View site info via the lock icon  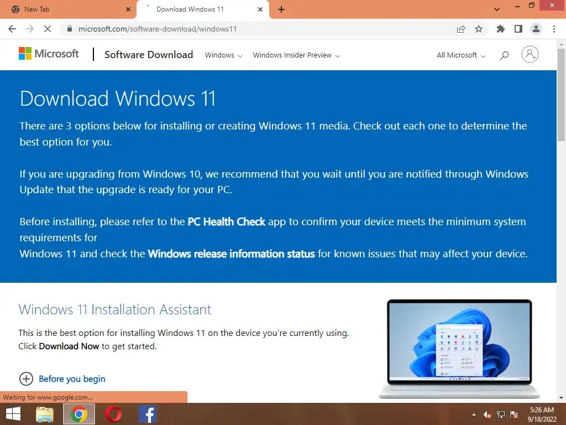(x=70, y=29)
